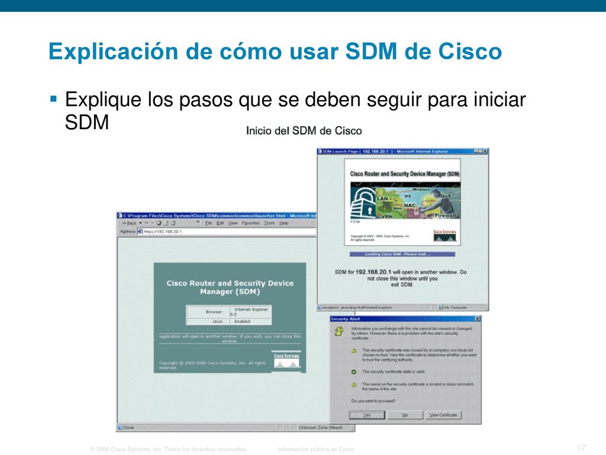The image size is (606, 455).
Task: Open the Edit menu
Action: [x=220, y=223]
